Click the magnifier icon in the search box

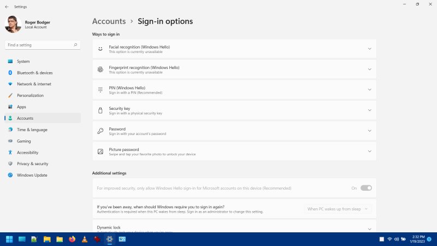(75, 45)
